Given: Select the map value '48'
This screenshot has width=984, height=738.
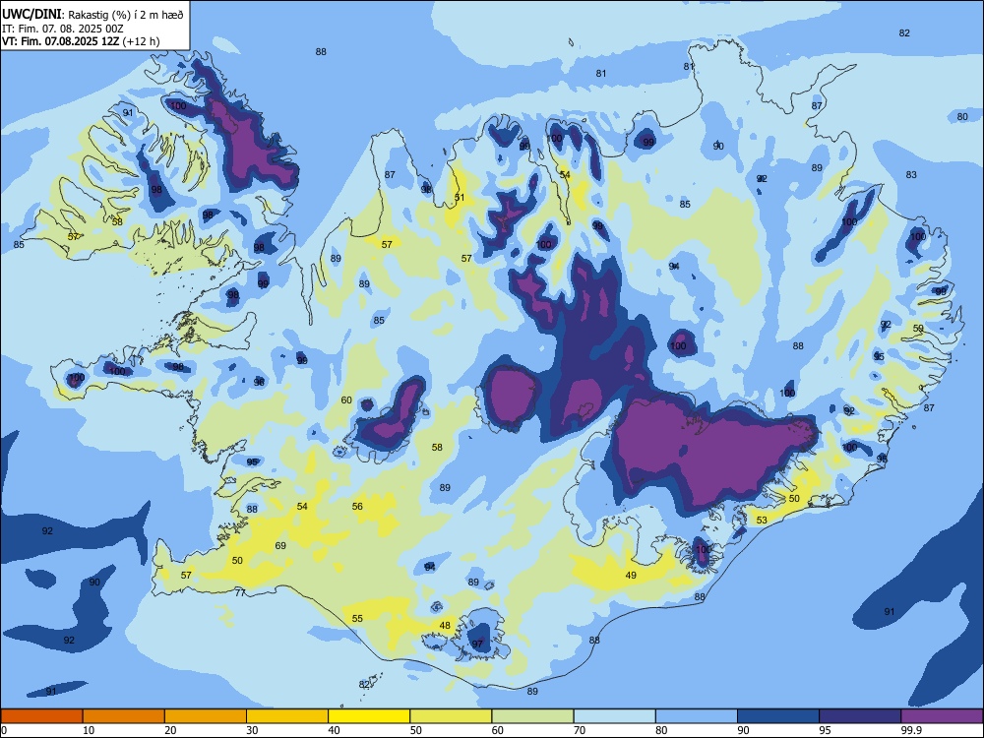Looking at the screenshot, I should [x=445, y=625].
